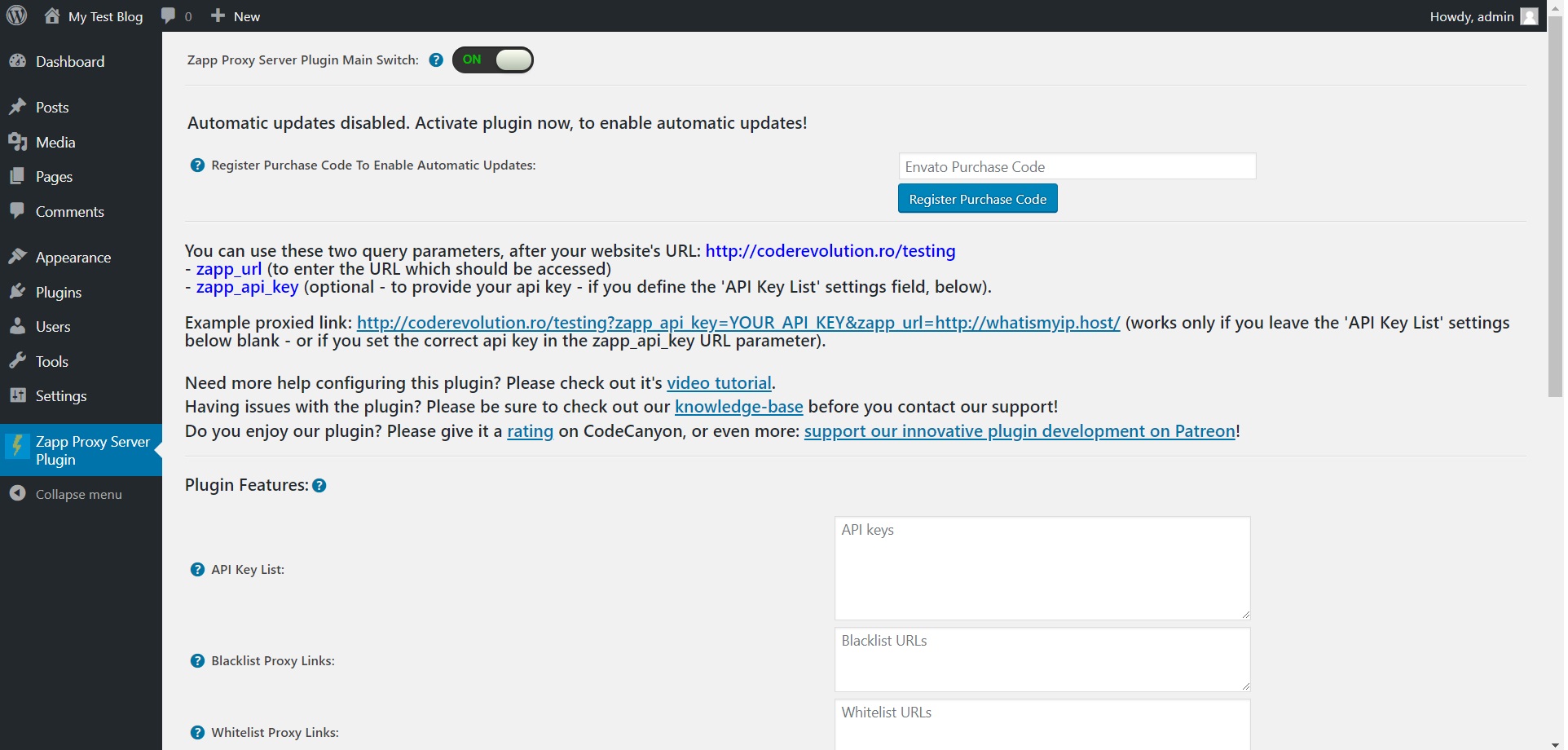Open the Tools sidebar menu label
Viewport: 1568px width, 750px height.
(52, 361)
